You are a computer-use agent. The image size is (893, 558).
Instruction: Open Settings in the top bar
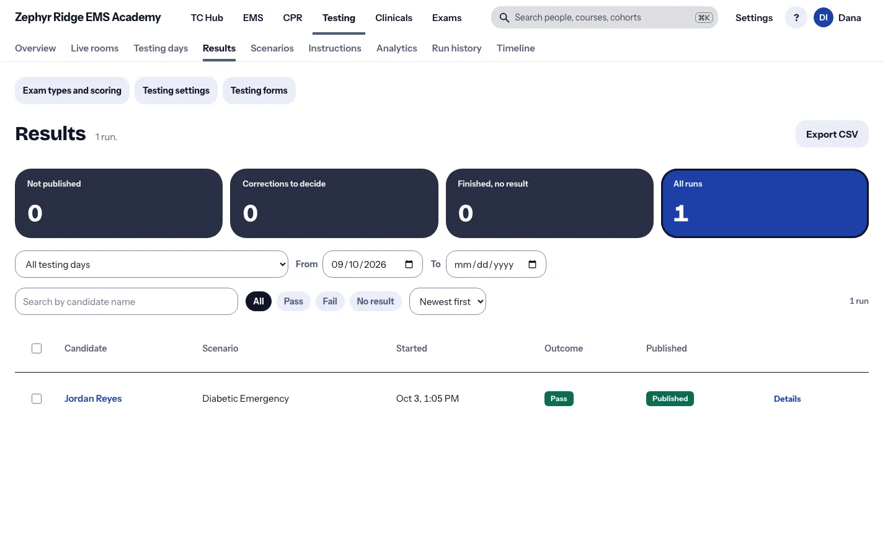pos(754,18)
